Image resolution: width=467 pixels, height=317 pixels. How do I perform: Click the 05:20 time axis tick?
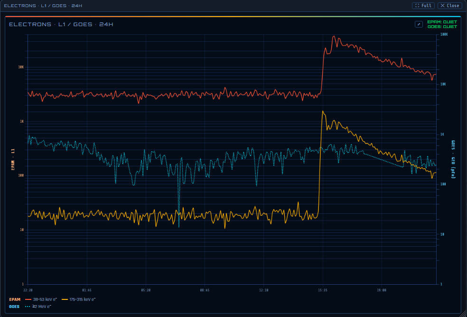pyautogui.click(x=146, y=290)
